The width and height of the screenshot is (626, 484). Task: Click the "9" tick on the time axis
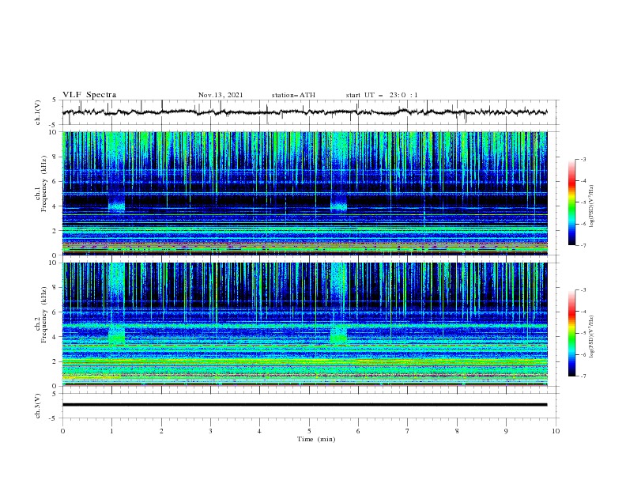pos(506,431)
